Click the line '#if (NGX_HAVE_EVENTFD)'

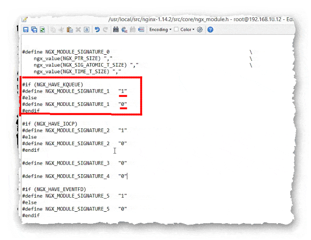click(54, 189)
